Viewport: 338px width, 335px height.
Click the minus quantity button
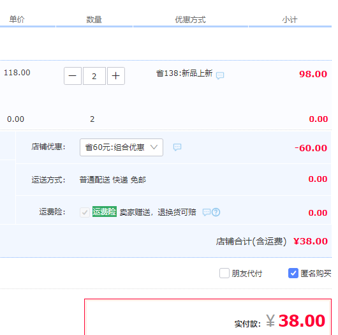click(x=73, y=76)
